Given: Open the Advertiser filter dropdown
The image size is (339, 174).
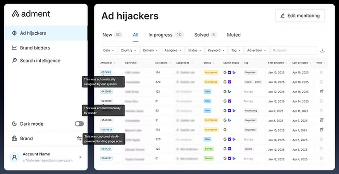Looking at the screenshot, I should (257, 50).
